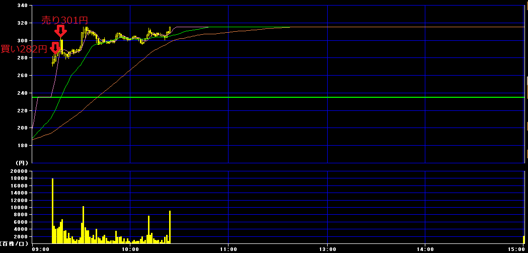
Task: Click the tallest volume bar near 18000
Action: (x=52, y=211)
